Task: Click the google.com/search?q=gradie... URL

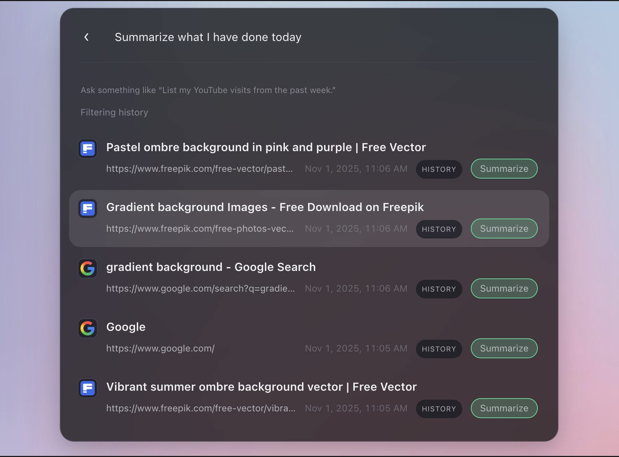Action: click(201, 288)
